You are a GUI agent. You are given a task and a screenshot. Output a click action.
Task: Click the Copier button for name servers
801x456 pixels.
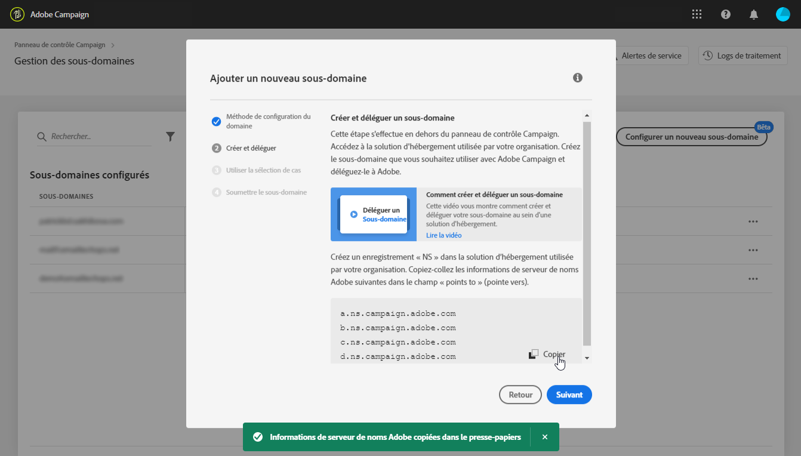coord(547,355)
